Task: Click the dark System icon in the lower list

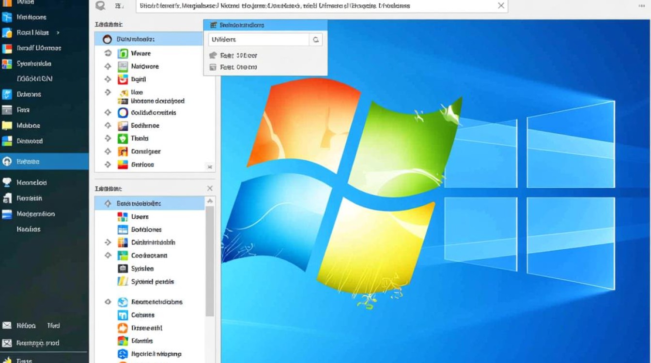Action: (123, 269)
